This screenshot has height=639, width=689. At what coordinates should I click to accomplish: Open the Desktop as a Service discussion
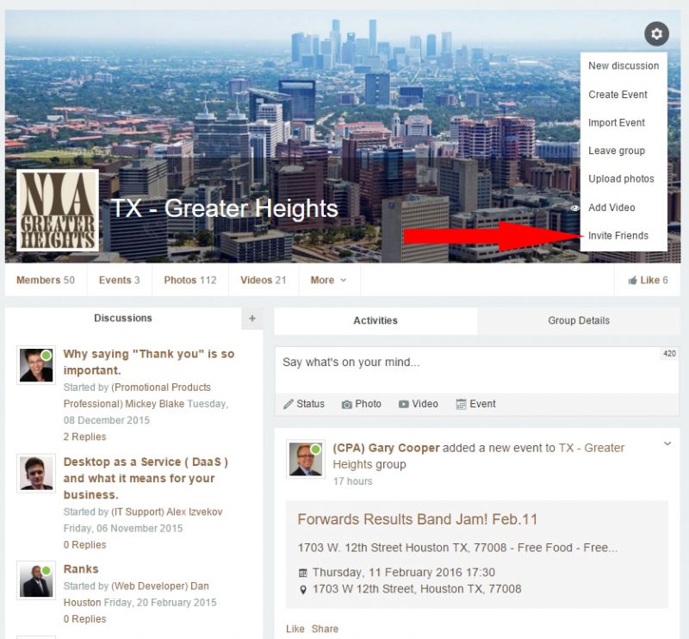pos(146,478)
